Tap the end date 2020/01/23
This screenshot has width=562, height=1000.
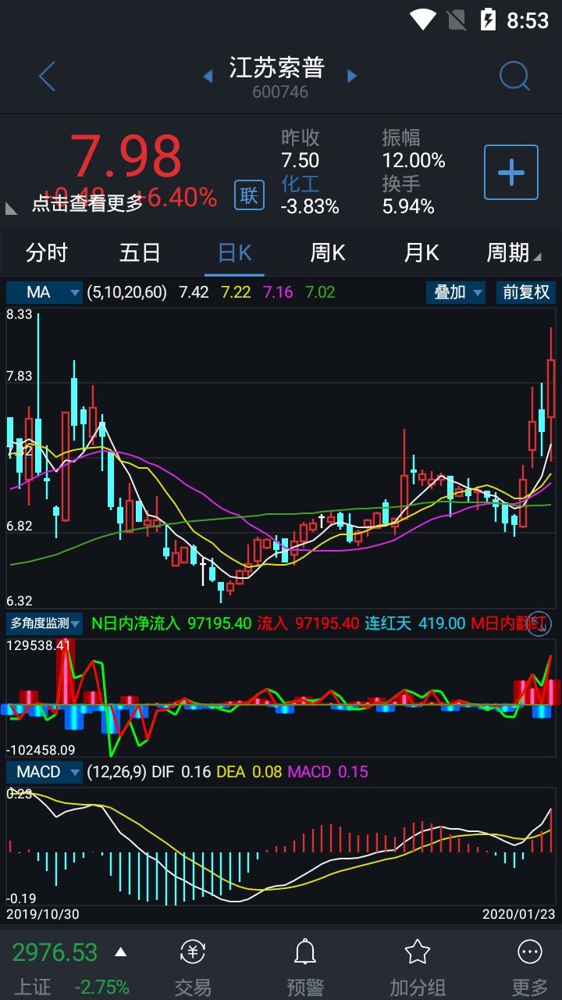click(x=518, y=913)
